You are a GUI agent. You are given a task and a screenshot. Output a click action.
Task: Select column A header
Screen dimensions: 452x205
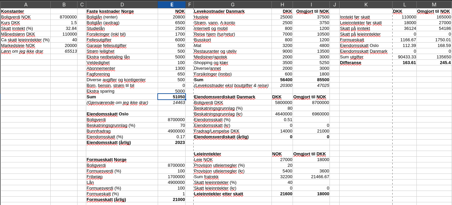[26, 5]
